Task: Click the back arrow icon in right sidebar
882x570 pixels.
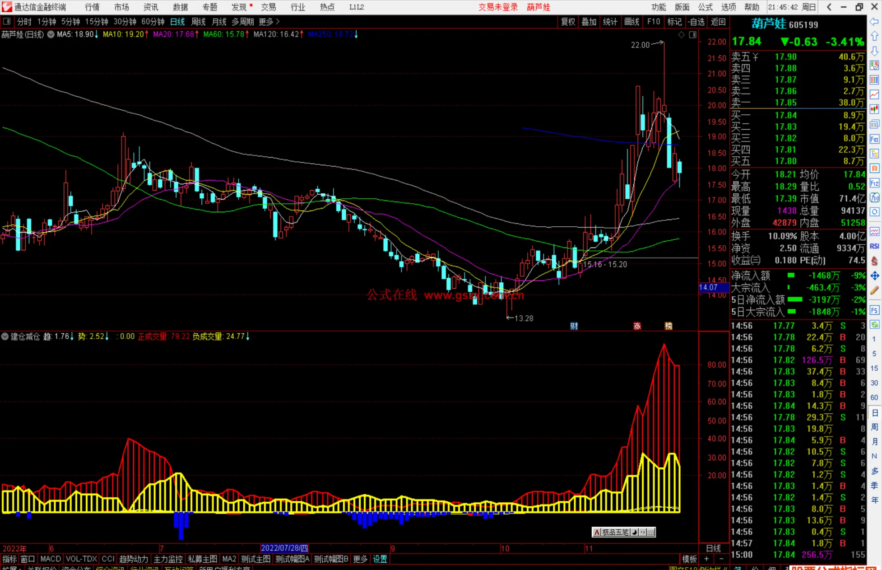Action: [x=874, y=22]
